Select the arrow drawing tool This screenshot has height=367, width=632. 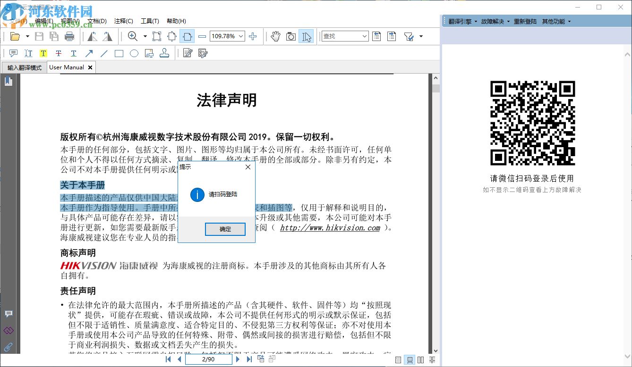[x=88, y=53]
